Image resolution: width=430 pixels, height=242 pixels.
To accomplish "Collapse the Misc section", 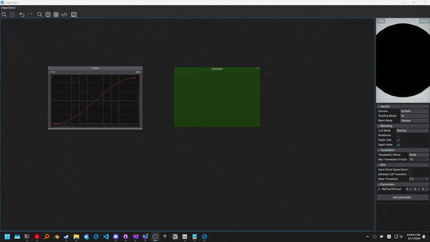I will click(403, 165).
